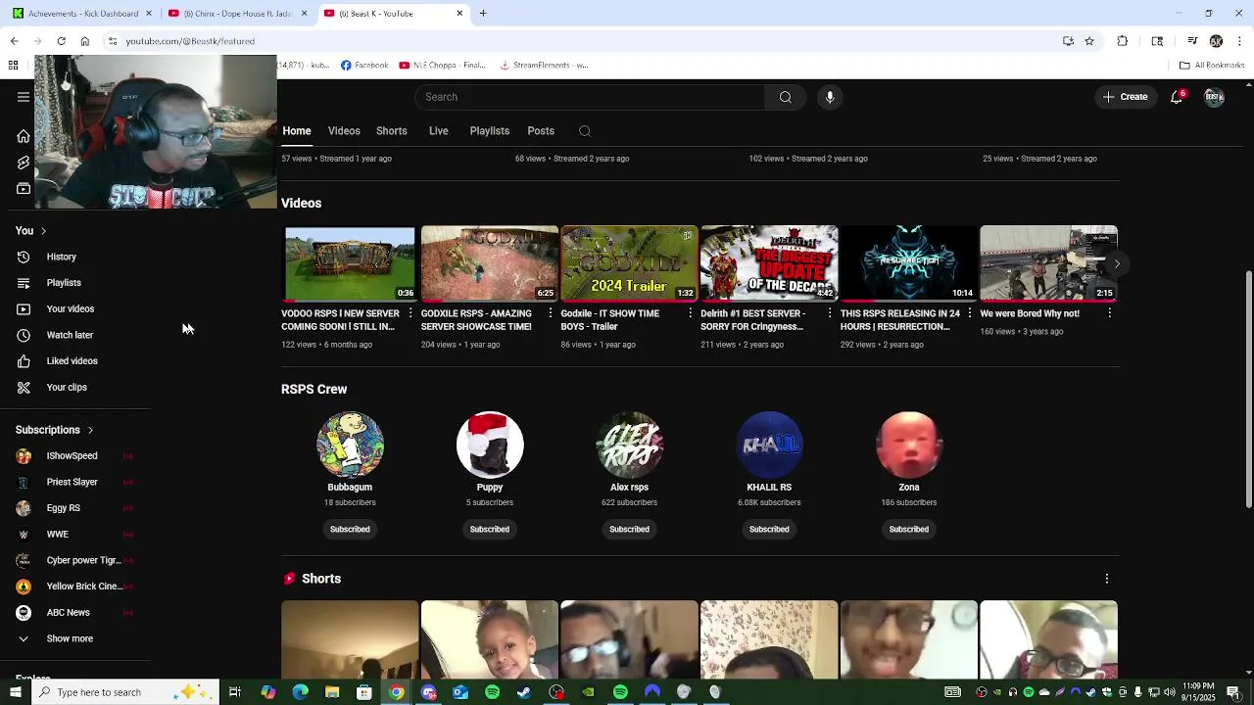Expand the You section chevron
The image size is (1254, 705).
[43, 231]
